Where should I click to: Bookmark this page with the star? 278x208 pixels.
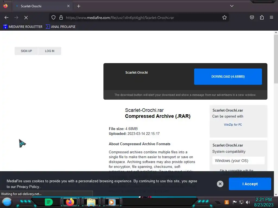click(x=225, y=18)
